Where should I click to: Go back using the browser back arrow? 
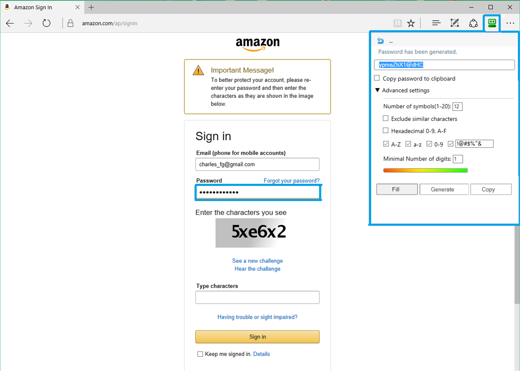tap(10, 23)
